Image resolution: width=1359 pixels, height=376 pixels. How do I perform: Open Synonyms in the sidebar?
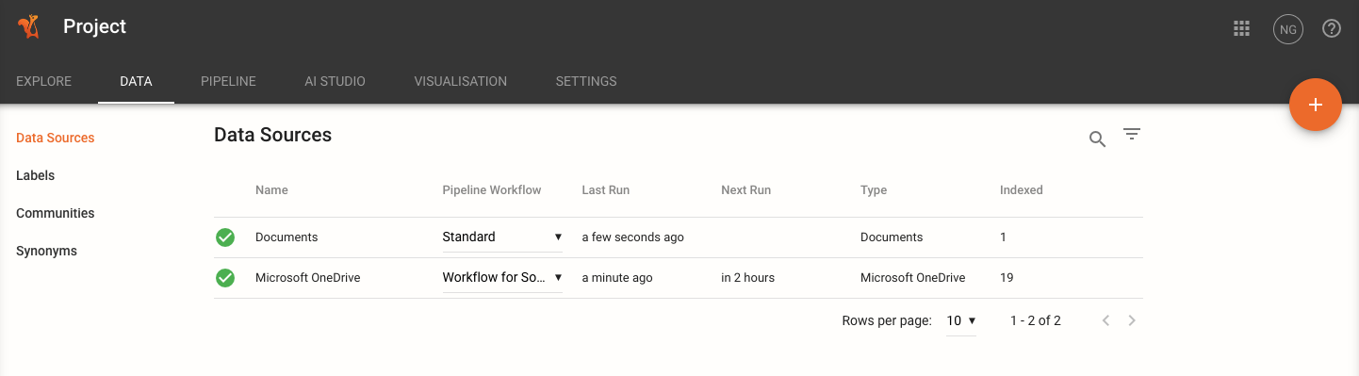[x=46, y=251]
